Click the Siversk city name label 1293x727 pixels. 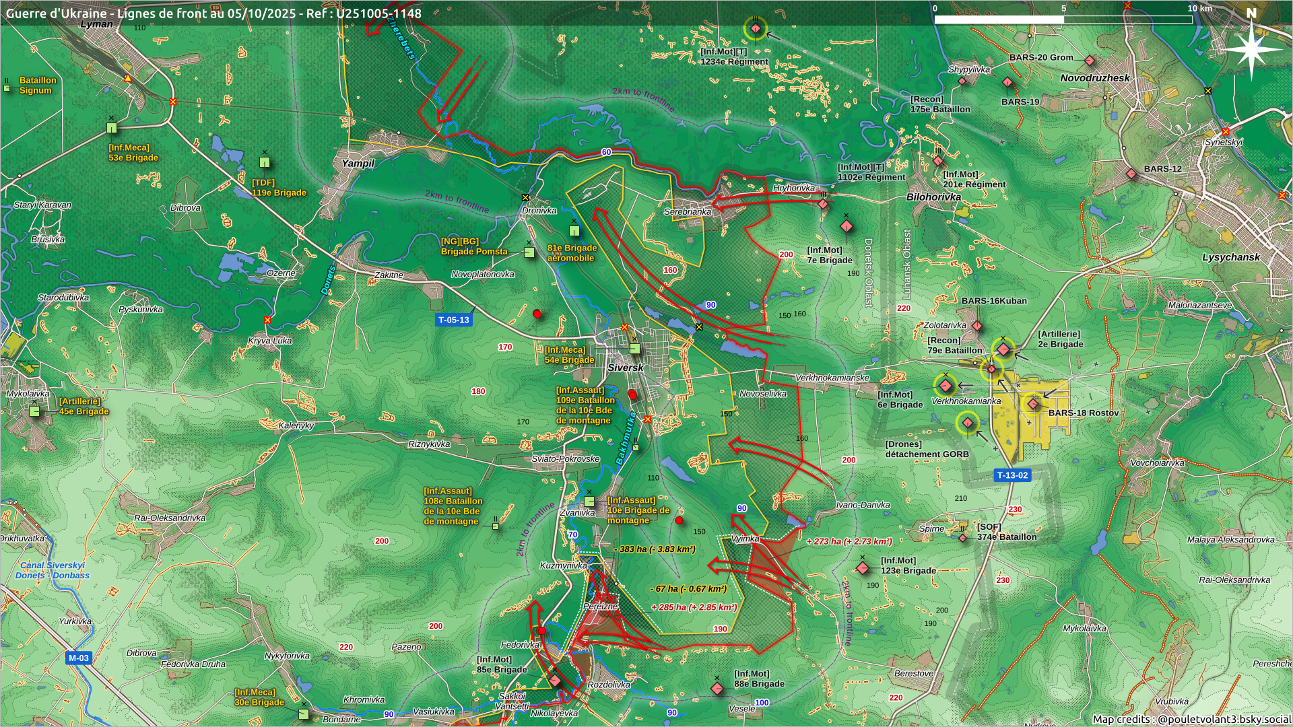(x=625, y=368)
